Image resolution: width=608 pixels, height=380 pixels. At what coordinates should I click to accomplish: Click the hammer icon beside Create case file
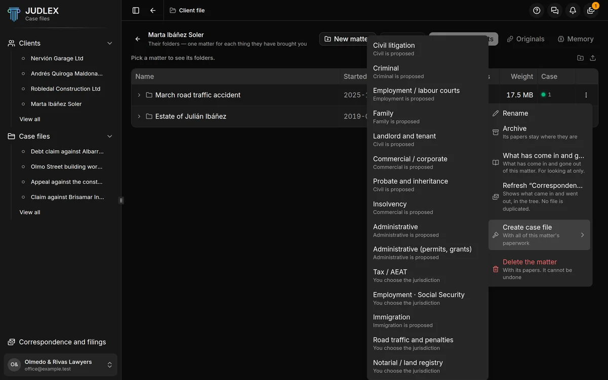496,235
